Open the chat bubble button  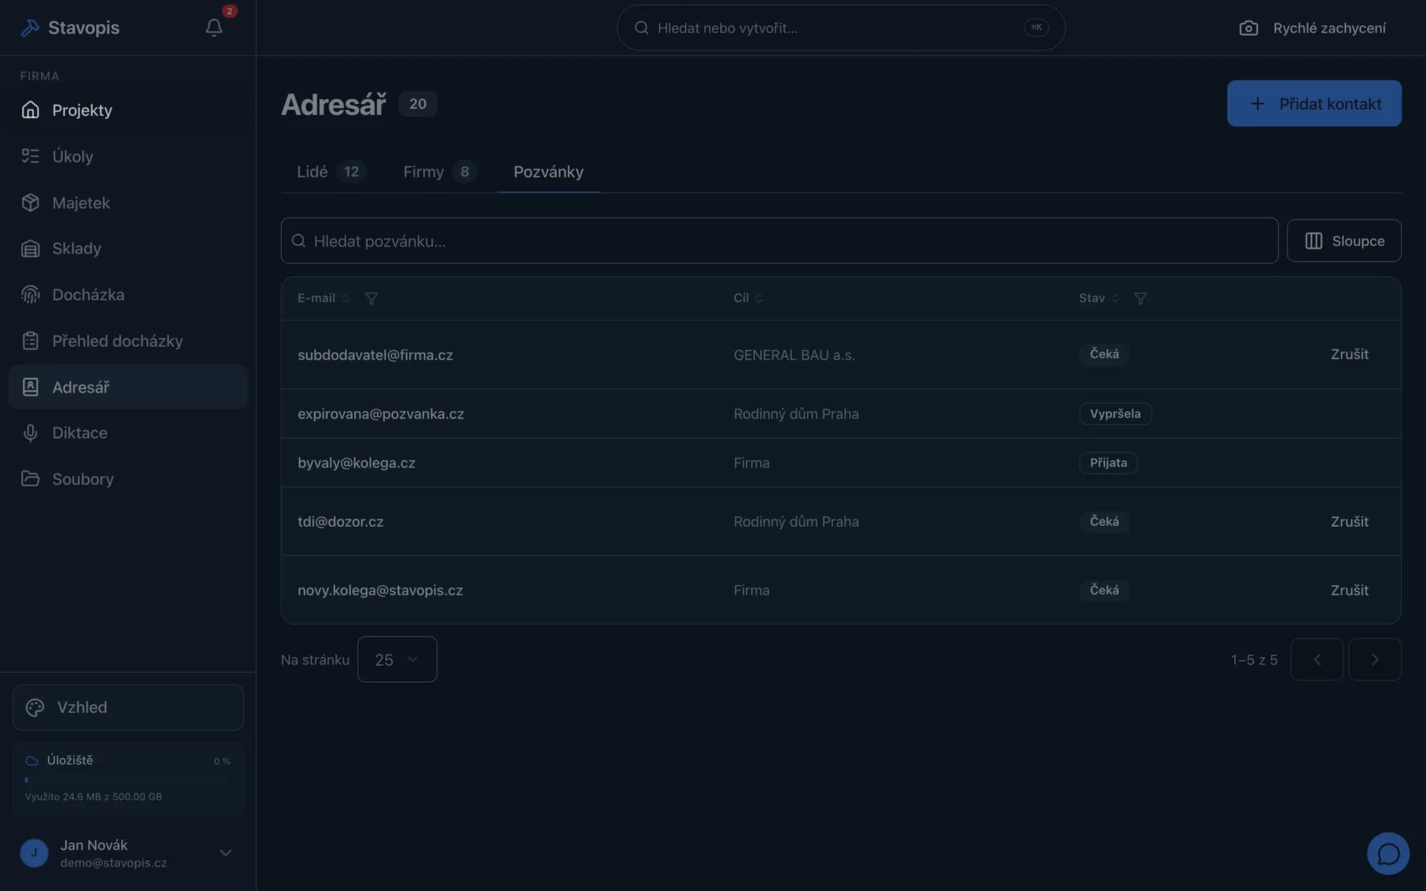pyautogui.click(x=1387, y=853)
